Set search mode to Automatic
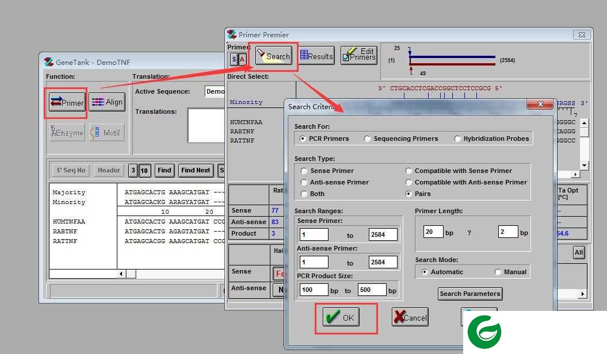 click(x=442, y=272)
